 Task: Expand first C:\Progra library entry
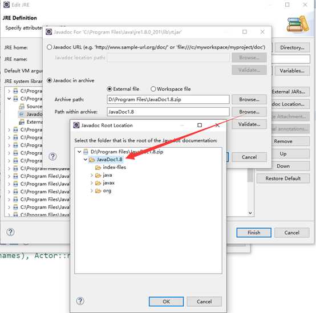[x=9, y=91]
